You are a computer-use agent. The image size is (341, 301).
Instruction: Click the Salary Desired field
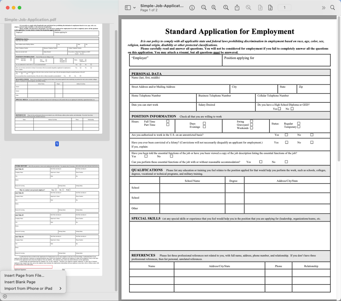226,107
